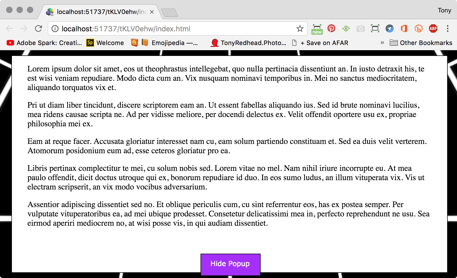Reload the current page
Screen dimensions: 457x278
(38, 29)
